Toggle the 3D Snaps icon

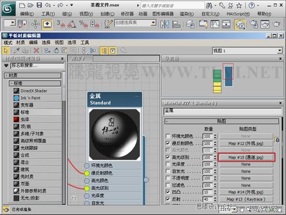pos(61,24)
